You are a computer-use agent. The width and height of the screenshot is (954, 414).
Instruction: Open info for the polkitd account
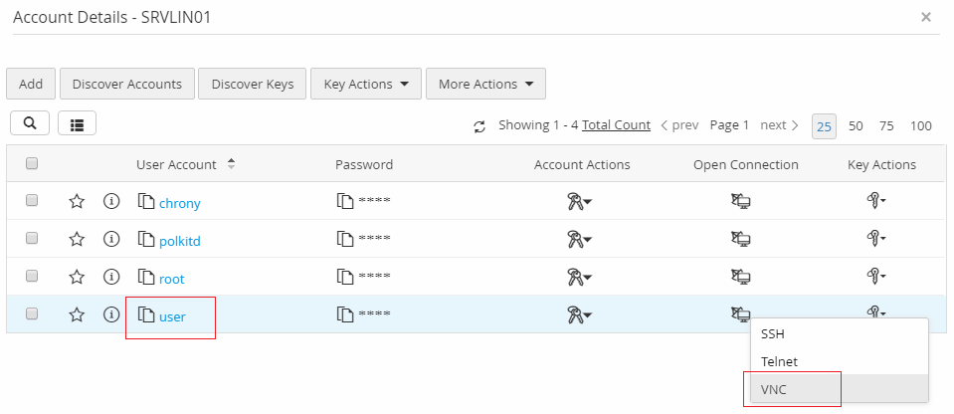[111, 240]
